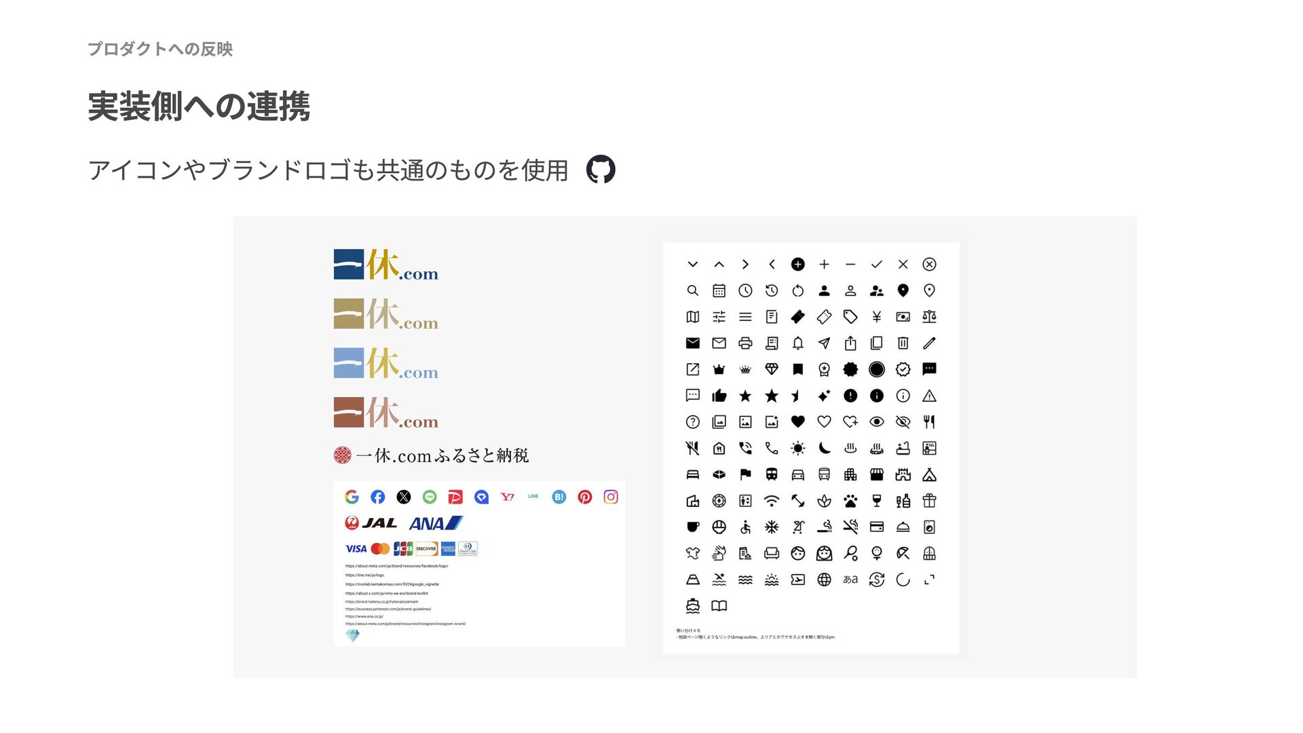Click the Wi-Fi signal icon
Screen dimensions: 1303x733
point(772,501)
